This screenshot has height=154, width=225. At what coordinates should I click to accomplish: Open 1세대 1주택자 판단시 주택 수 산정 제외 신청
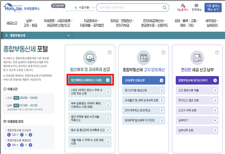90,92
